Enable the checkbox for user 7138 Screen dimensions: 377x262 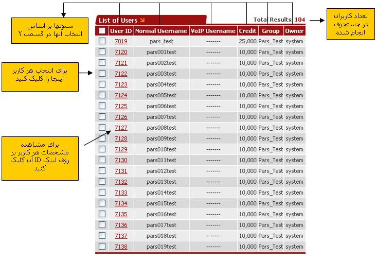(x=102, y=247)
